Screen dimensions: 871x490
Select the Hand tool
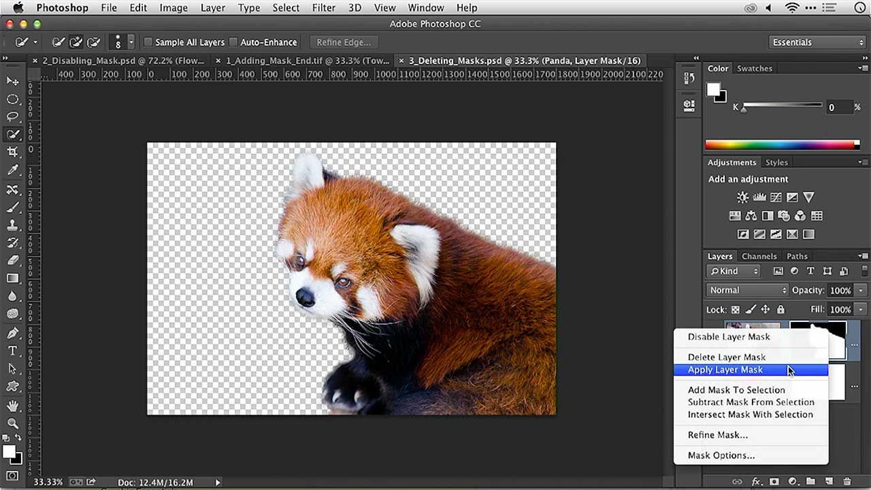[x=12, y=405]
